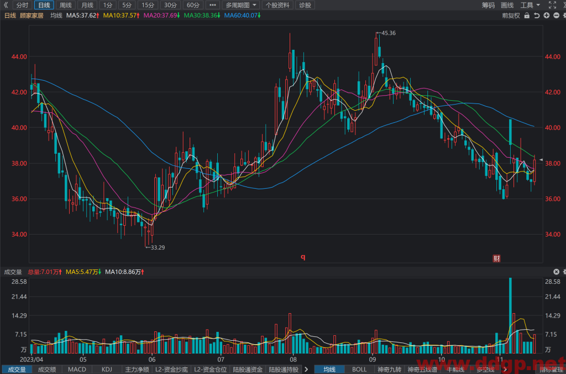Select the L2-资金仓位 indicator tab
This screenshot has height=374, width=566.
pyautogui.click(x=211, y=370)
